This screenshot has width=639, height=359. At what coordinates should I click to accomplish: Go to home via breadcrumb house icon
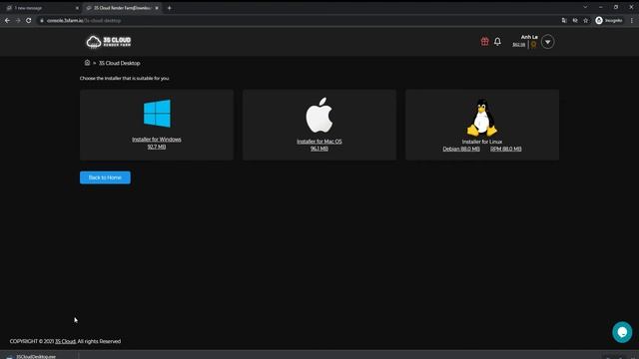click(x=87, y=63)
